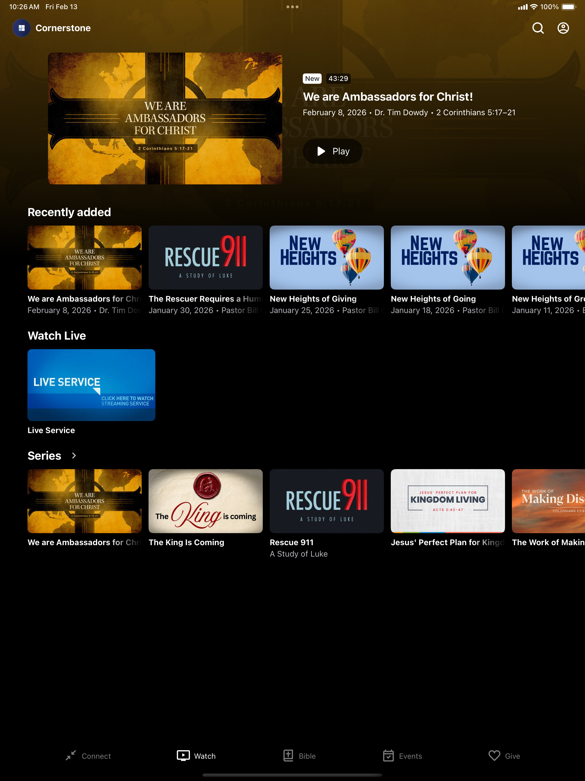585x781 pixels.
Task: Click the 'Watch Live' heading
Action: (x=57, y=335)
